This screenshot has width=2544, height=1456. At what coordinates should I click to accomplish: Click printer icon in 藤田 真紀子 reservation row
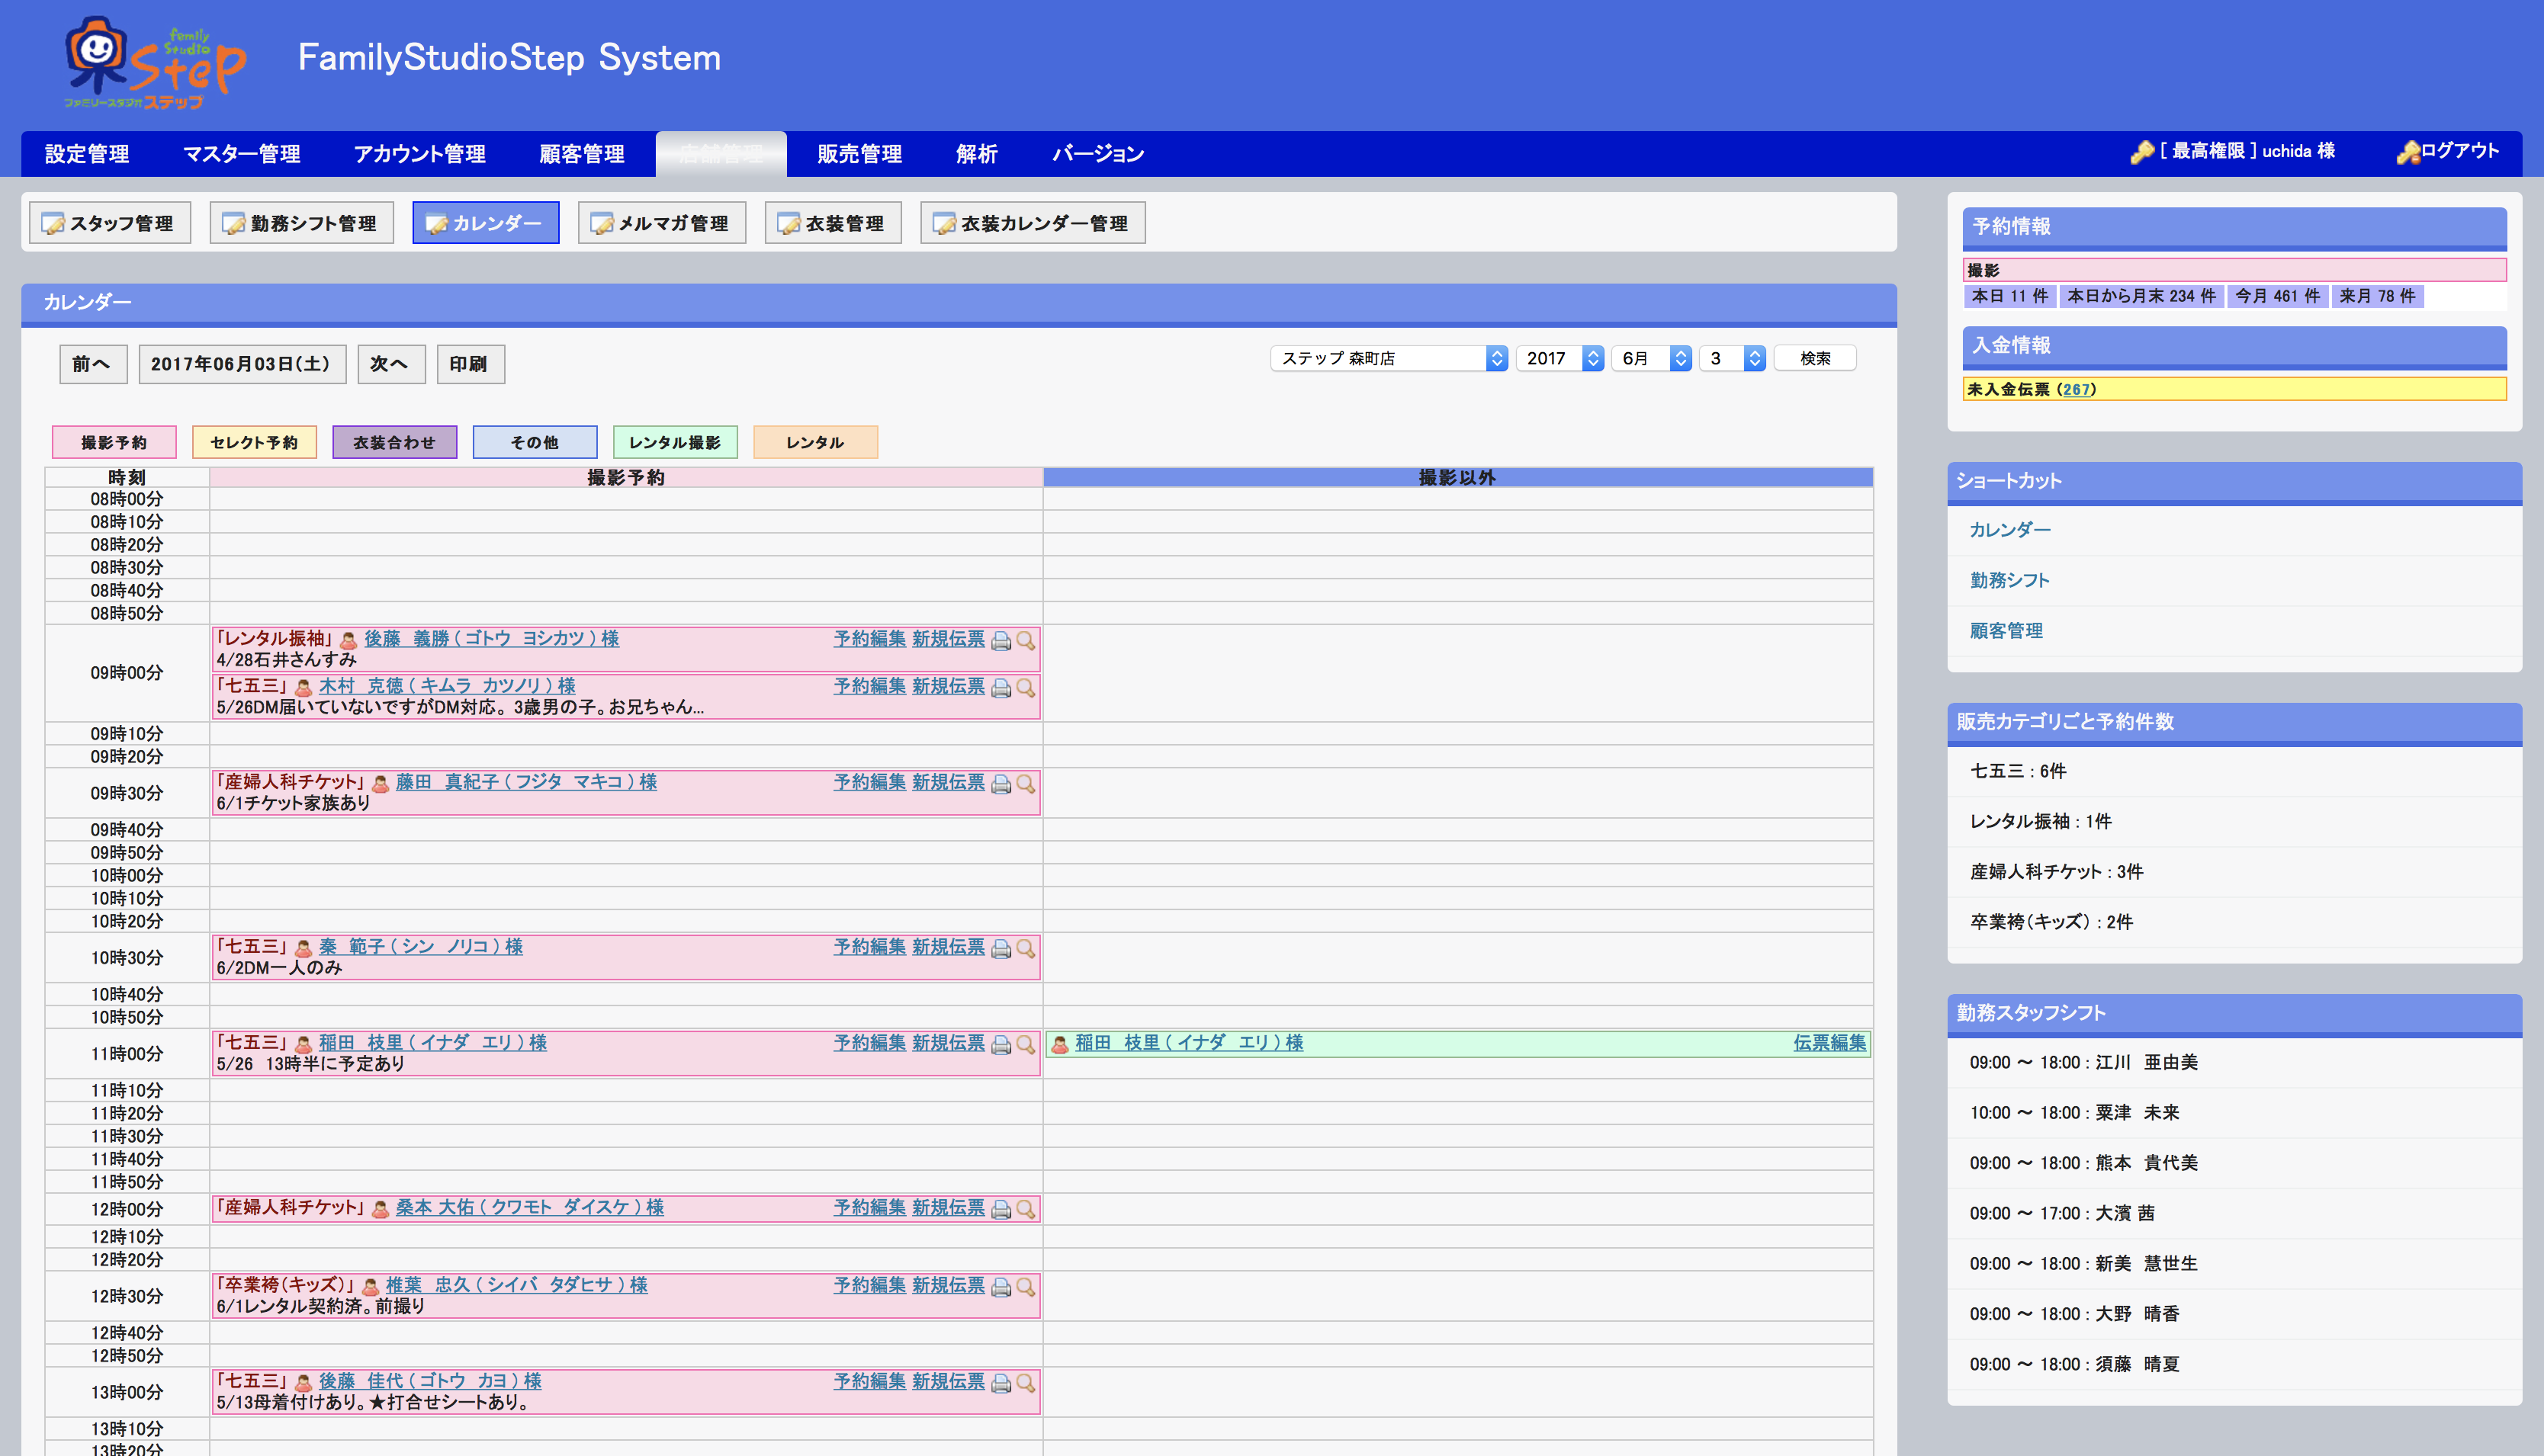click(1001, 784)
